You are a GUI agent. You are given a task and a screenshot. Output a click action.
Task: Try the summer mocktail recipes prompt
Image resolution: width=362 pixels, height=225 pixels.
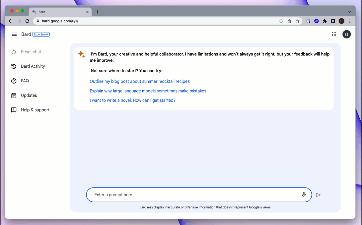140,81
